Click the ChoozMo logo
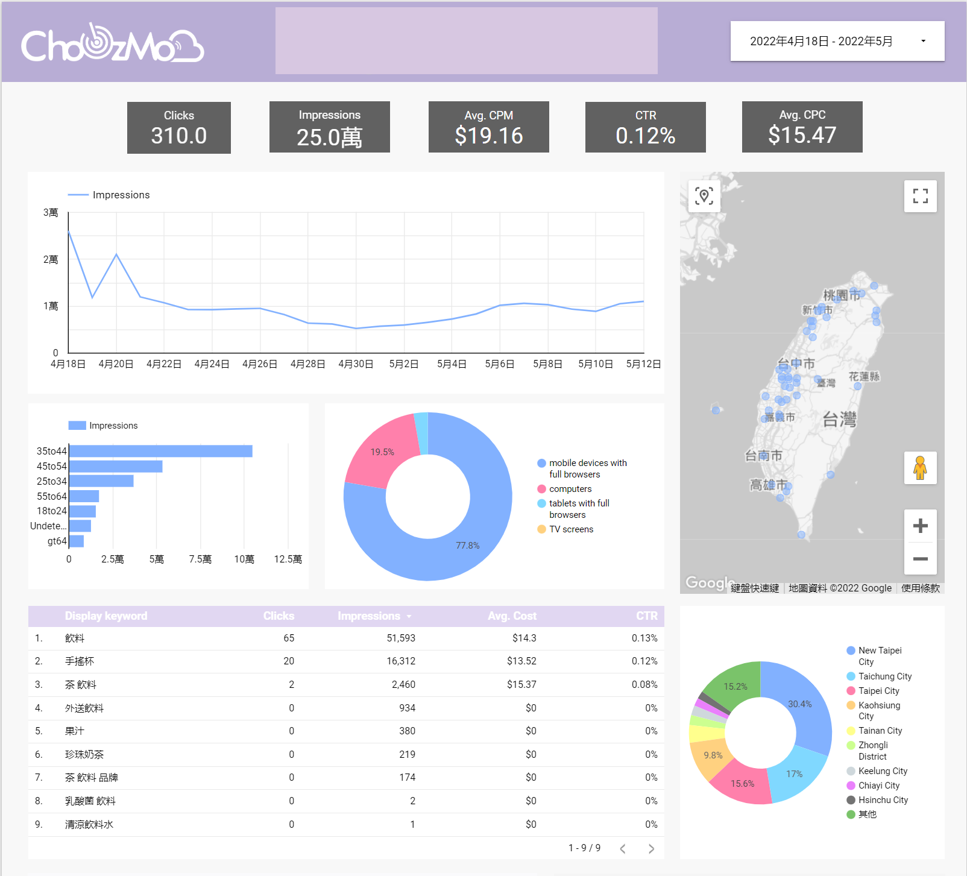 click(113, 43)
